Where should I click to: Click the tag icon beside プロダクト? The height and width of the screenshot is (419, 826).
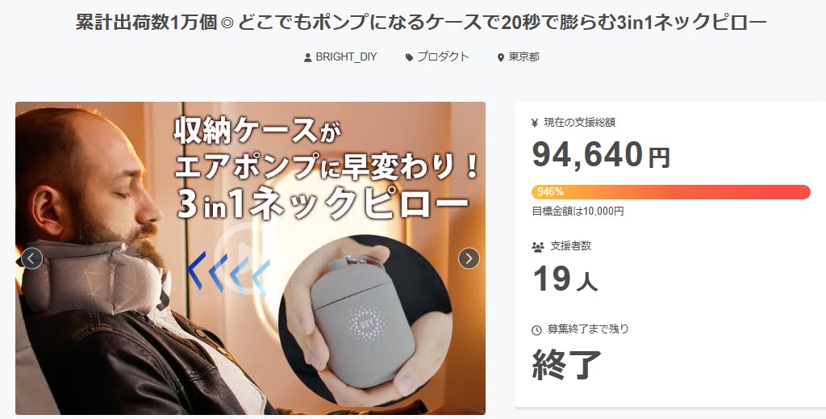(x=409, y=57)
